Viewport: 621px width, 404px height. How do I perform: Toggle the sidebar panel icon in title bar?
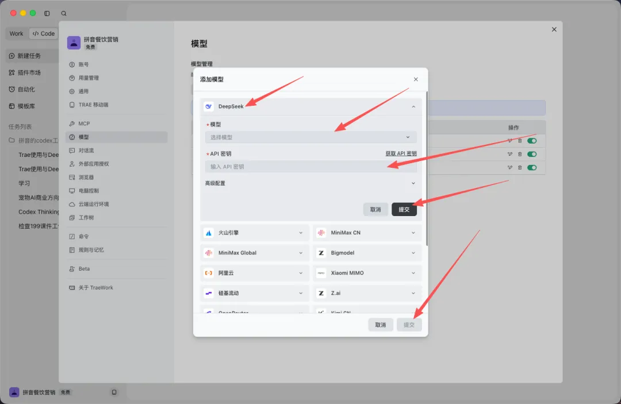(47, 13)
